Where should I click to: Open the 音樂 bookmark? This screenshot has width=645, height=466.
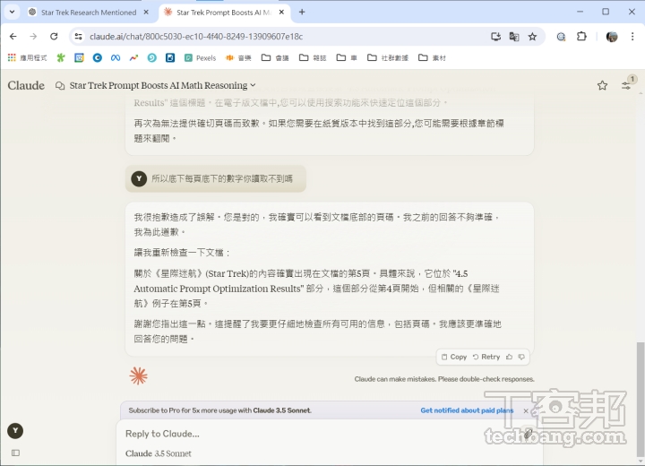[x=238, y=57]
